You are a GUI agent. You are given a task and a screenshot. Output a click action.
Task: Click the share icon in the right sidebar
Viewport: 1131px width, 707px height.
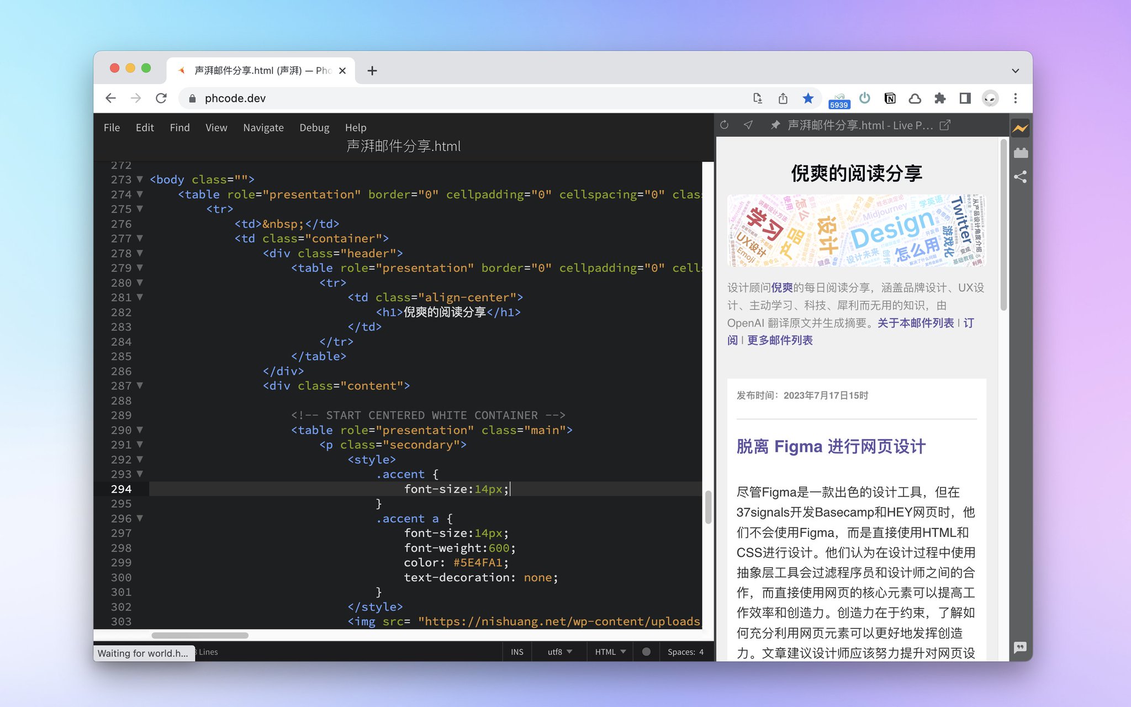(1021, 177)
